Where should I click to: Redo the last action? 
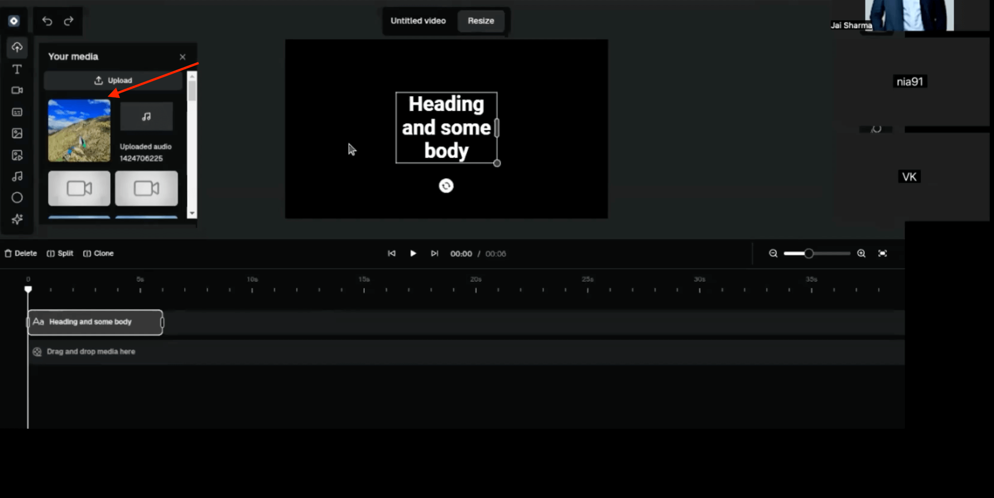(69, 21)
